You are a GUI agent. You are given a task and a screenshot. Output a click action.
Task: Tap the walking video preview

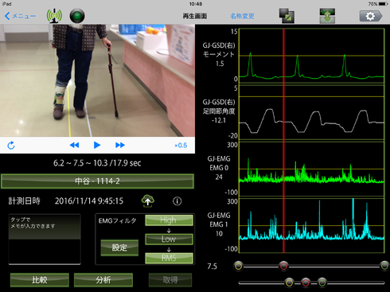(97, 80)
